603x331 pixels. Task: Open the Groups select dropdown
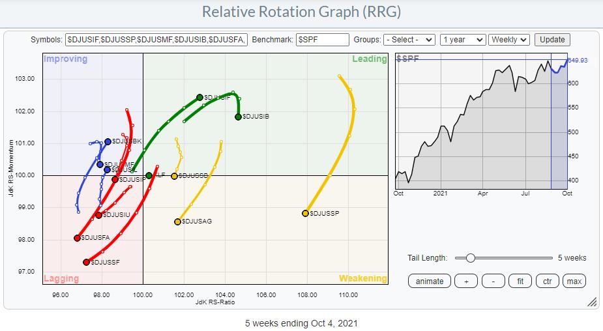click(409, 40)
